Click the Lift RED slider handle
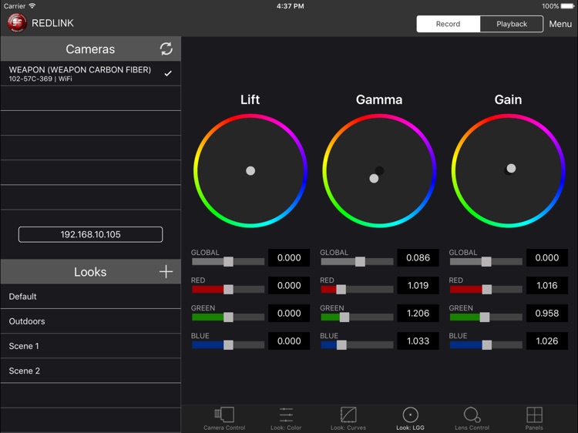This screenshot has height=433, width=578. (x=228, y=289)
